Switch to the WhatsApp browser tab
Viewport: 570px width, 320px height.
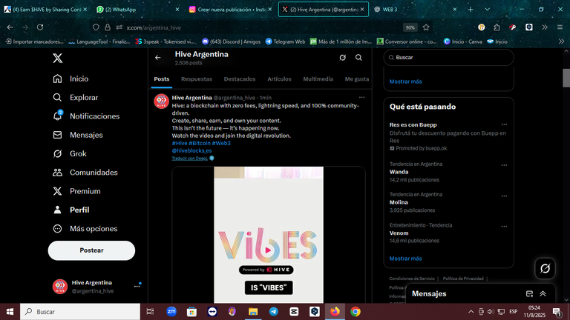(138, 10)
